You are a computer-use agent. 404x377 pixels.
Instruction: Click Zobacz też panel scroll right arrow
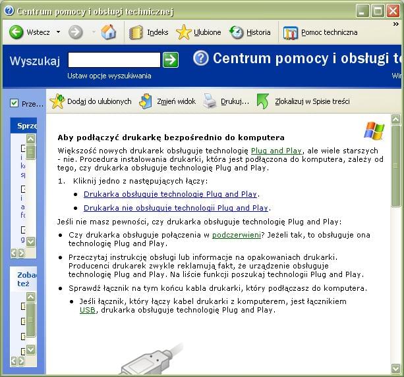point(21,361)
